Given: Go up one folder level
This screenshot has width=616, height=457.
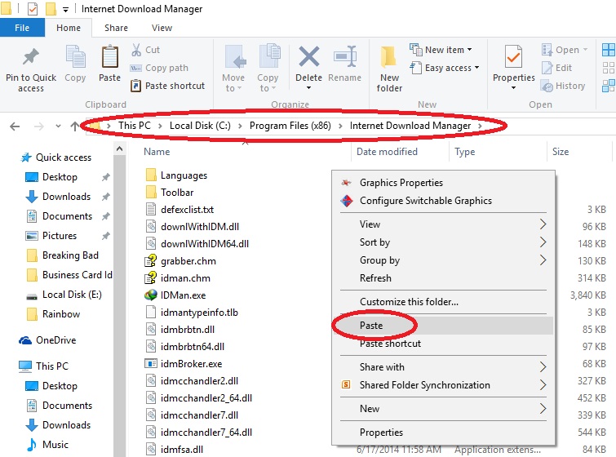Looking at the screenshot, I should [x=74, y=126].
